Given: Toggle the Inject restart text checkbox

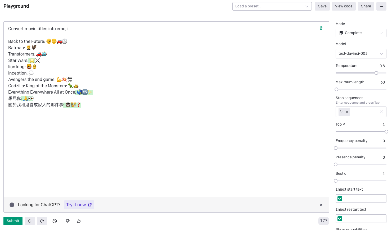Looking at the screenshot, I should [x=340, y=219].
